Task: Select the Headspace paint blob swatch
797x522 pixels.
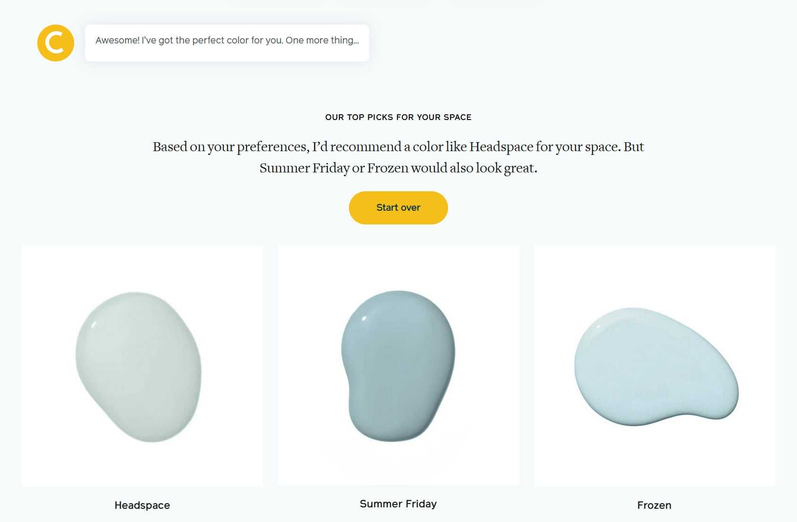Action: 138,367
